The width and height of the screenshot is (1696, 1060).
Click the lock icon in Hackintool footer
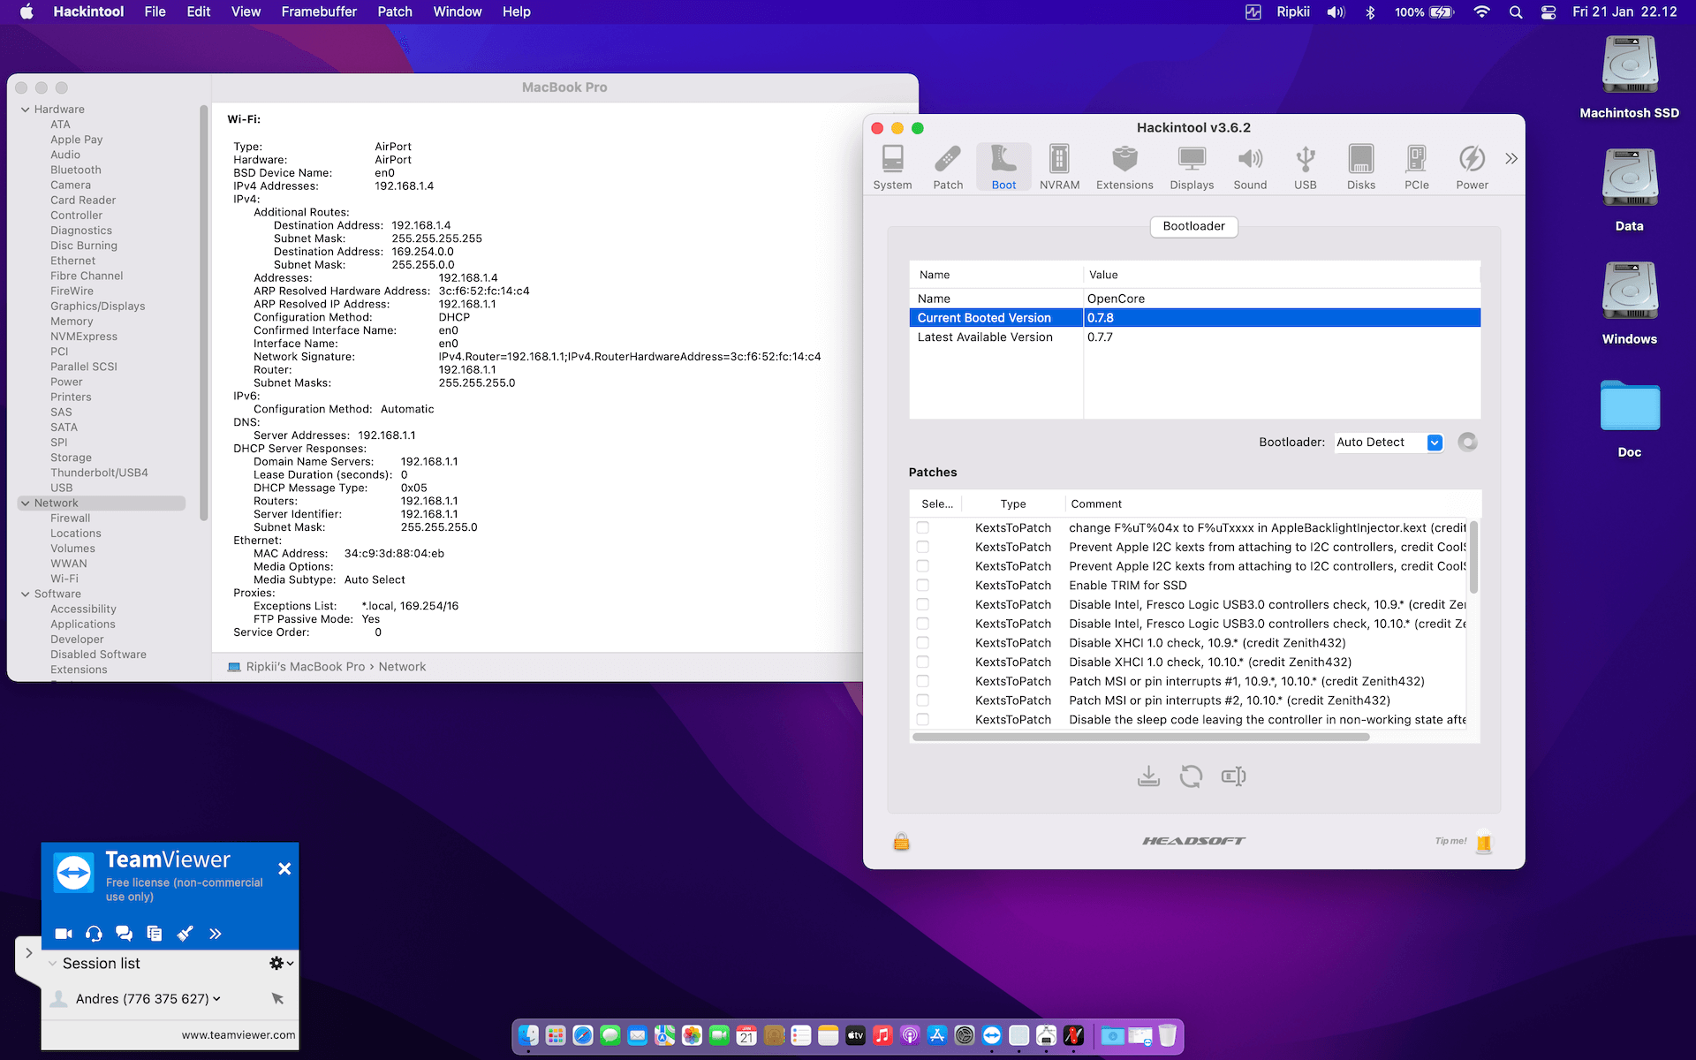coord(901,842)
